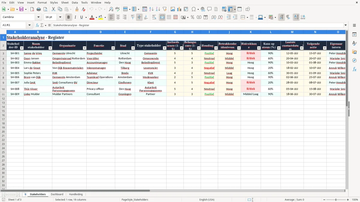Click the Format as Percent icon
The height and width of the screenshot is (202, 360).
(x=192, y=17)
